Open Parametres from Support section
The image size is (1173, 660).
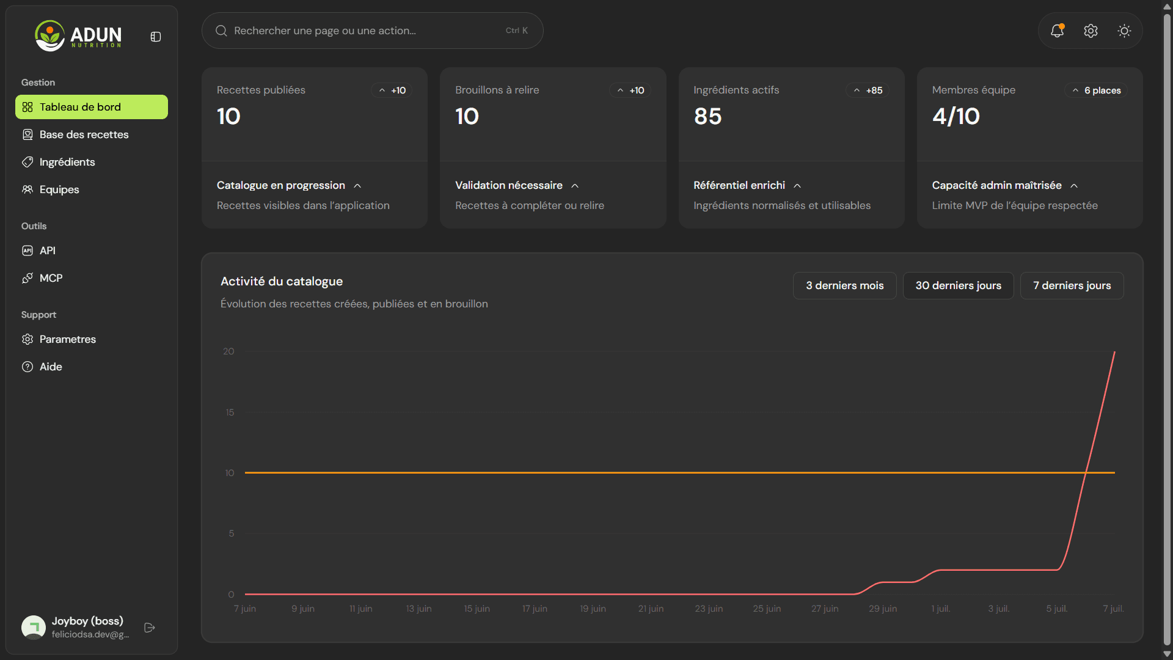point(92,339)
